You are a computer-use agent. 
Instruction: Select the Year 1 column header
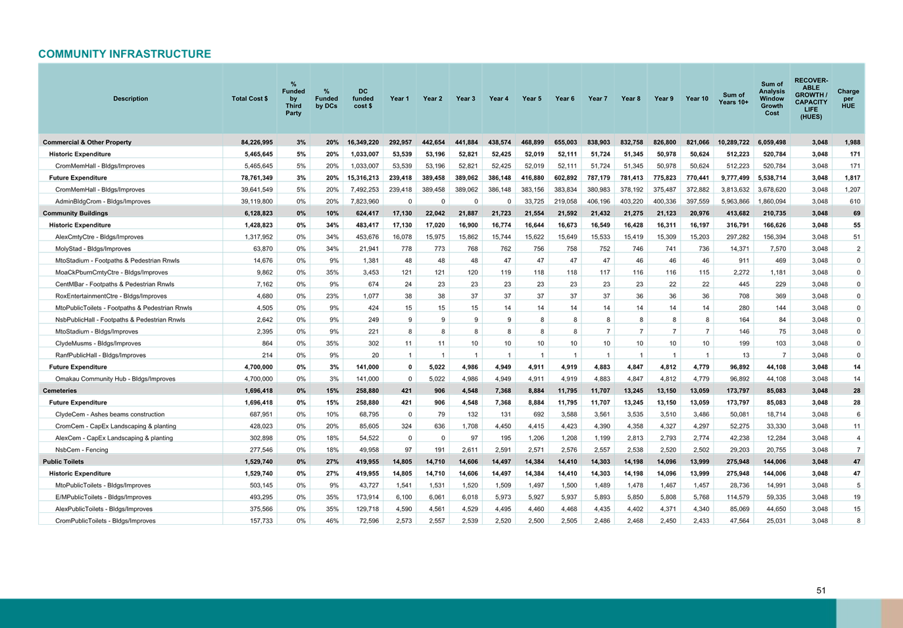click(x=399, y=99)
